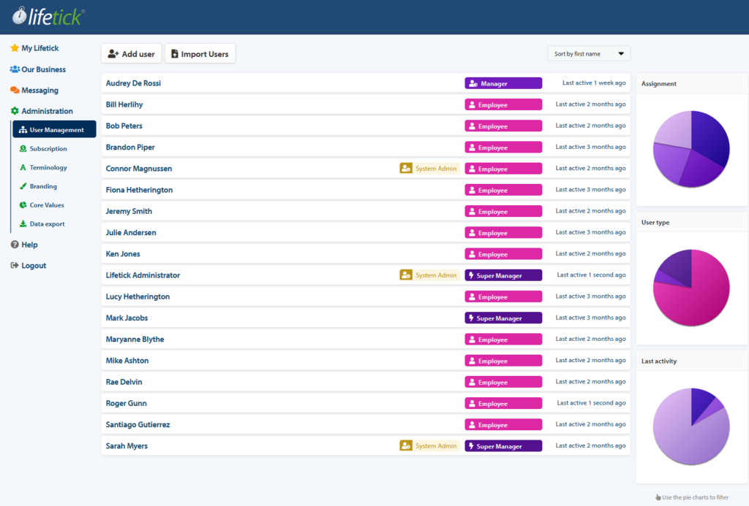Click the Rae Delvin name
The width and height of the screenshot is (749, 506).
124,382
